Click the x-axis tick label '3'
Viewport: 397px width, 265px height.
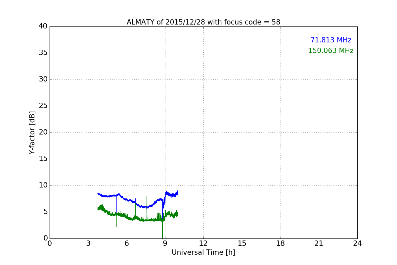tap(88, 243)
